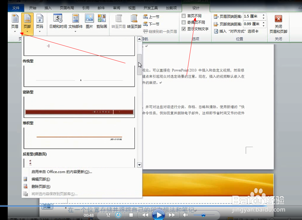Toggle 奇偶页不同 checkbox
The image size is (302, 220).
[x=184, y=22]
